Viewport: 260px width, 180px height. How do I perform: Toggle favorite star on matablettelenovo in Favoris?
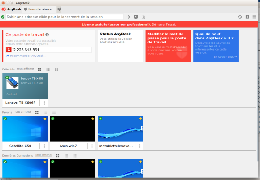point(140,119)
